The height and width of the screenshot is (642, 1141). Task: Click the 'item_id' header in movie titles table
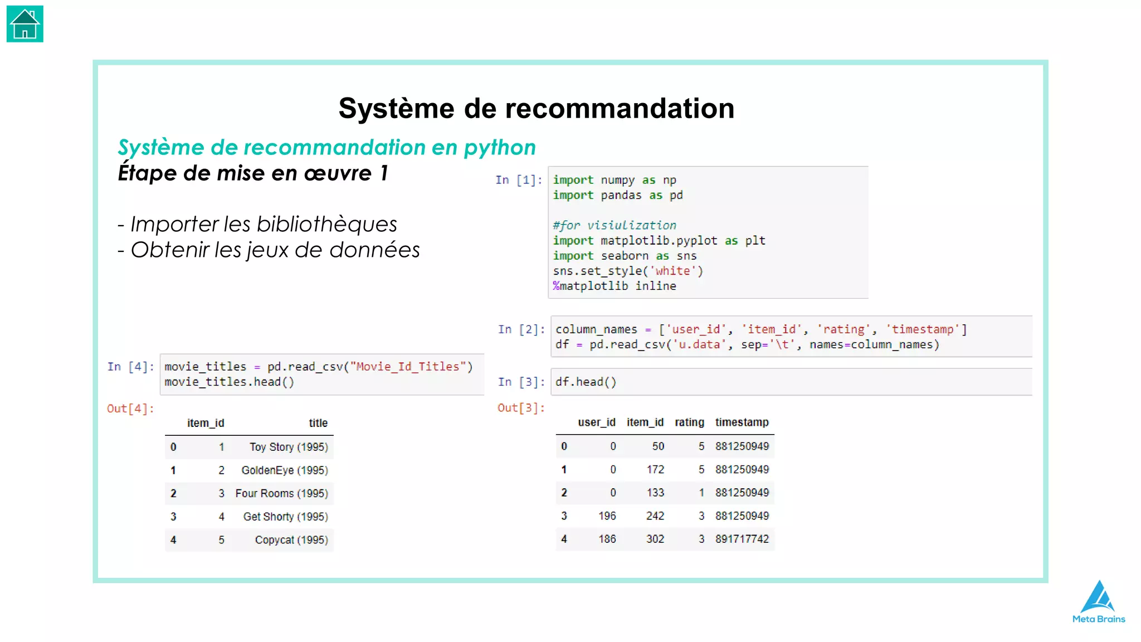(x=206, y=423)
